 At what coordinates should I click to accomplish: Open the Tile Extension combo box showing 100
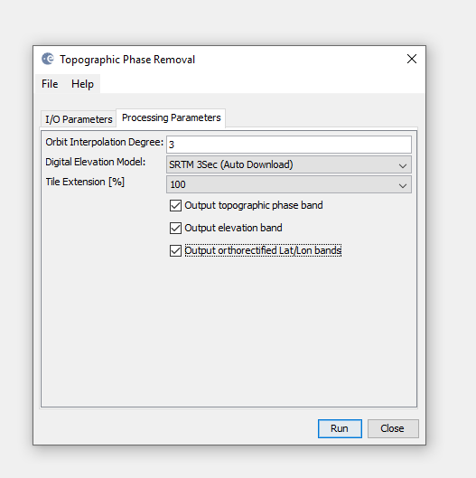coord(289,184)
